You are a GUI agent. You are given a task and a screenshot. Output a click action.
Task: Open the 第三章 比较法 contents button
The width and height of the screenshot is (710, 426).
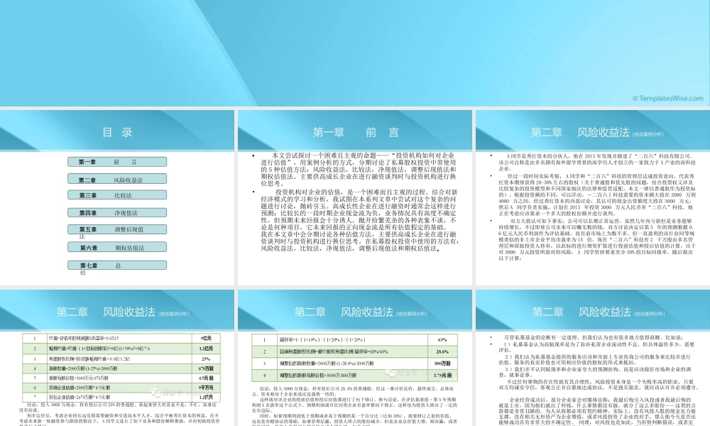click(x=117, y=195)
